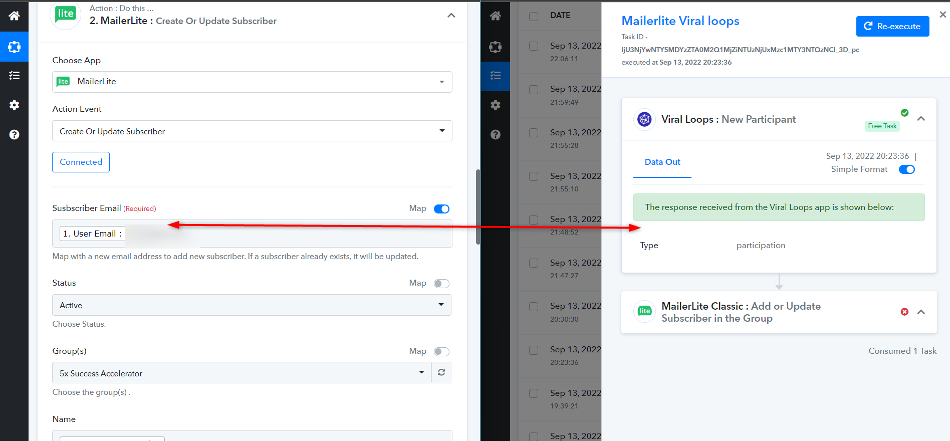The height and width of the screenshot is (441, 950).
Task: Refresh the Group(s) list
Action: 441,372
